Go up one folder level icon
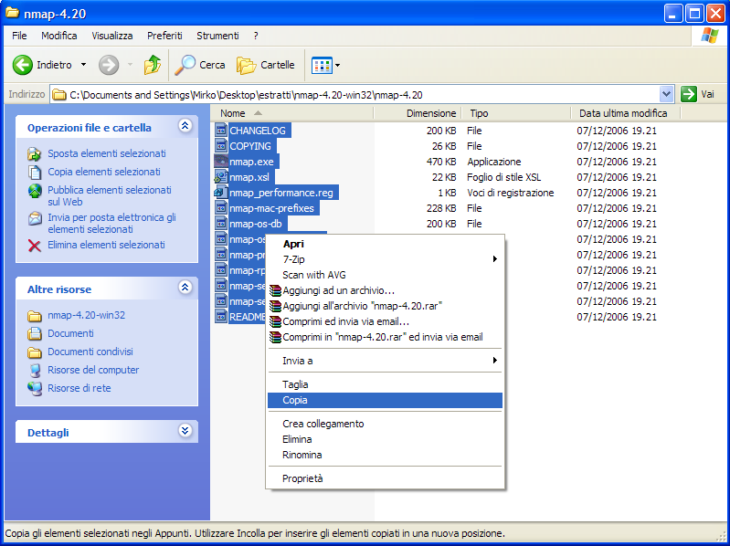The height and width of the screenshot is (546, 730). coord(153,65)
